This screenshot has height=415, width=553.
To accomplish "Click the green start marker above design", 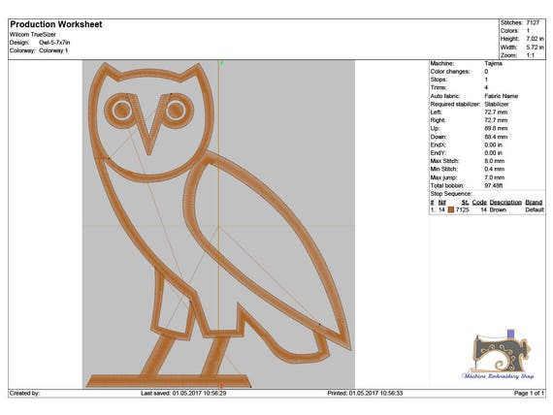I will 221,63.
